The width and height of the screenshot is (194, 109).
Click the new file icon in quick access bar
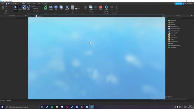(x=6, y=4)
